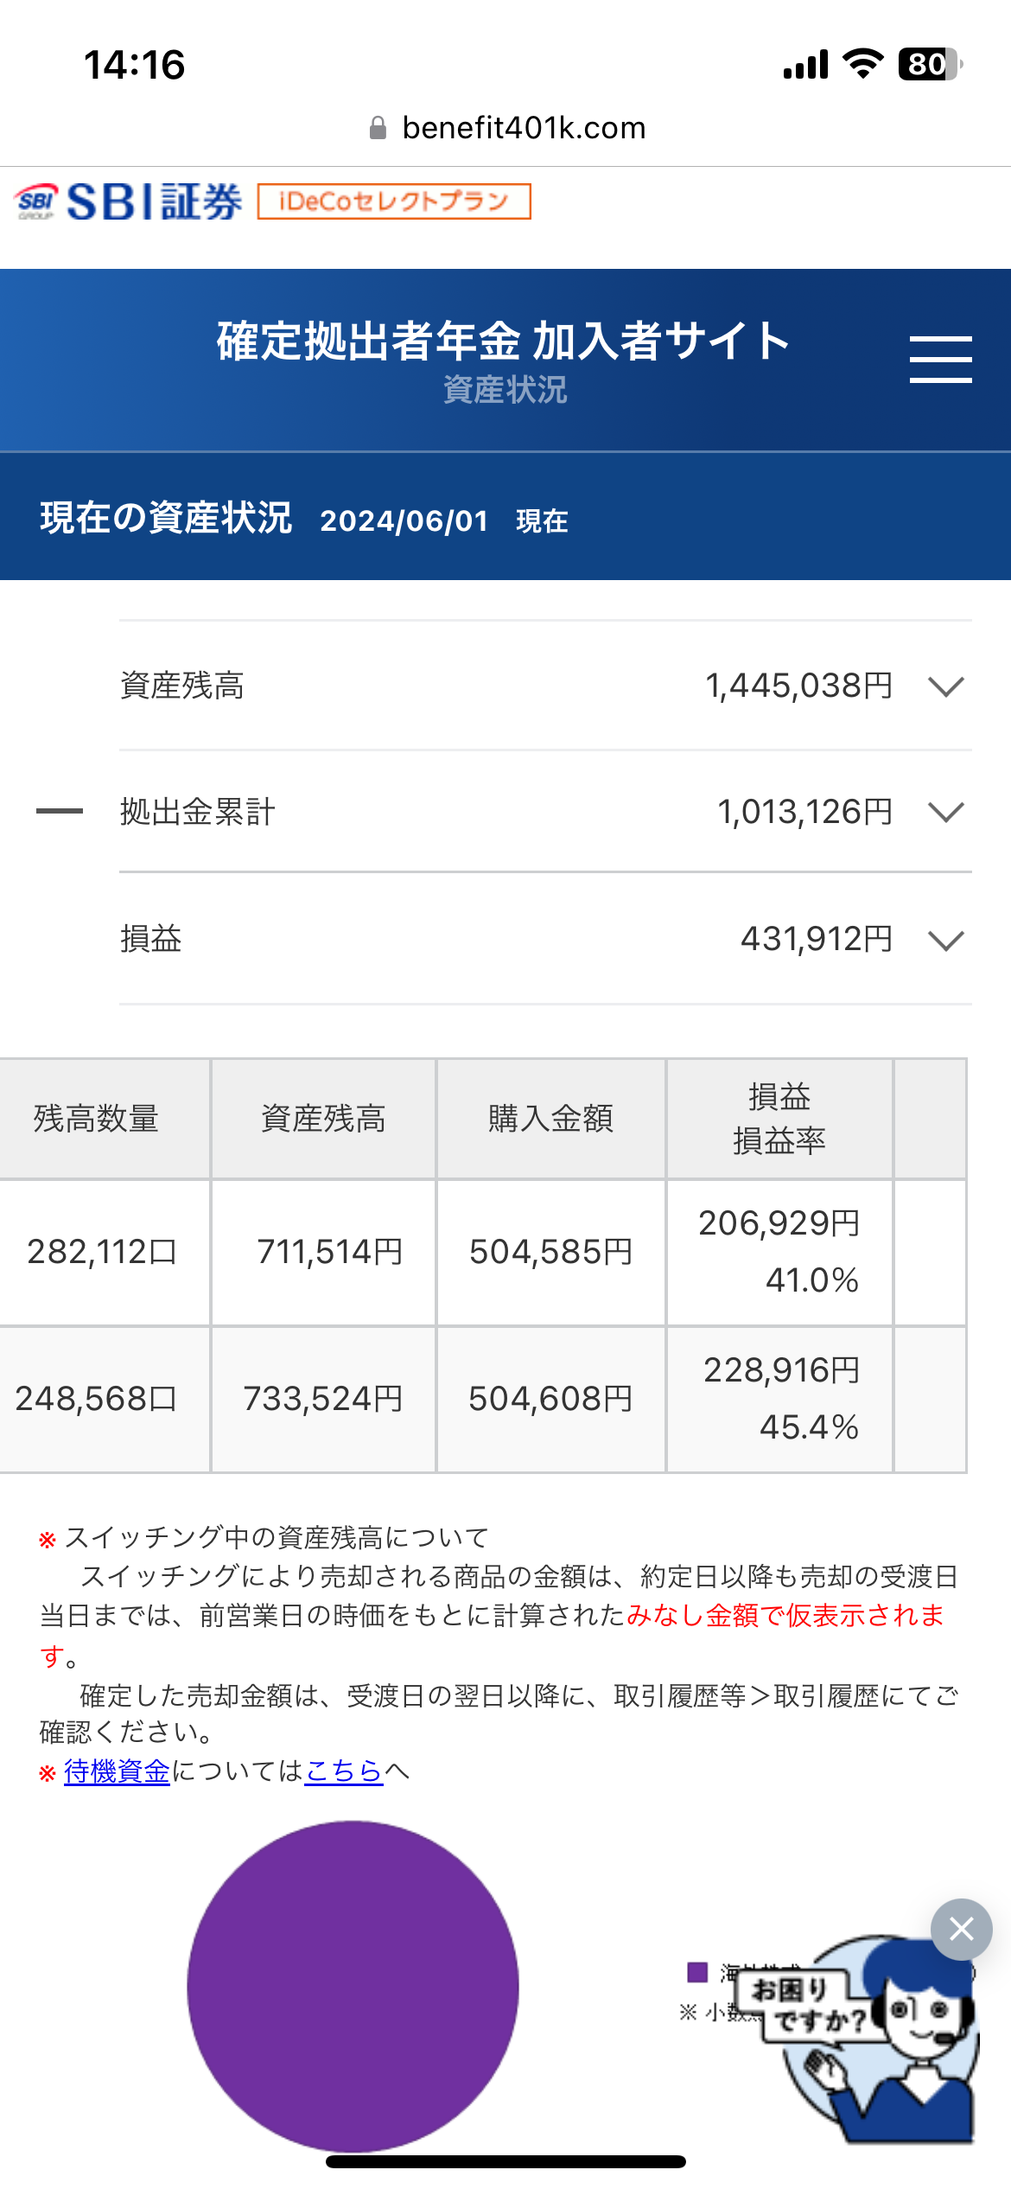
Task: Click the purple legend color swatch
Action: tap(697, 1972)
